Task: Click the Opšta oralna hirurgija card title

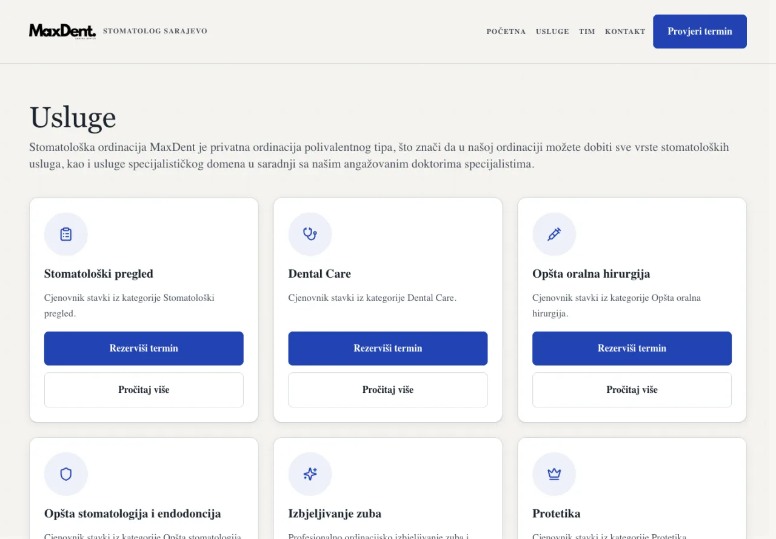Action: coord(591,274)
